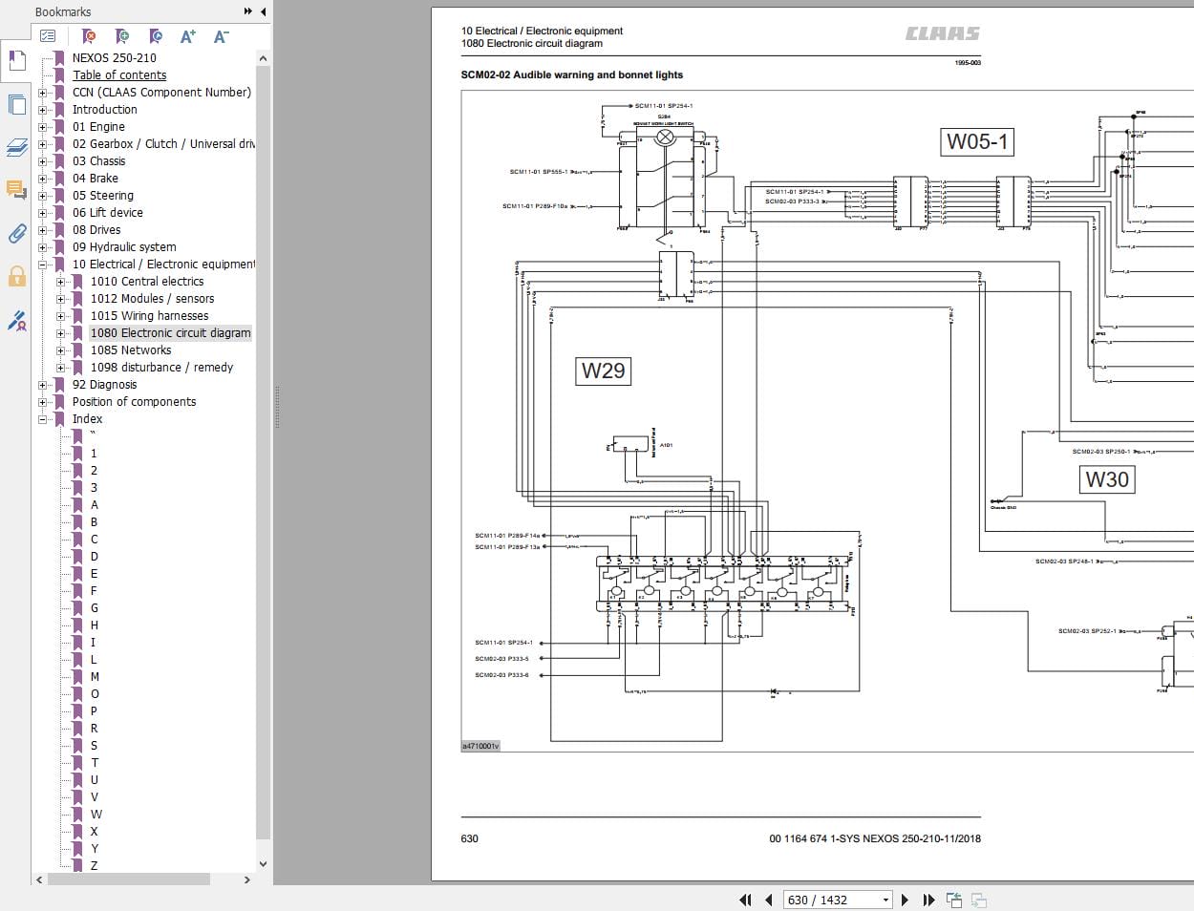This screenshot has height=911, width=1194.
Task: Collapse the 10 Electrical / Electronic equipment bookmark
Action: tap(41, 264)
